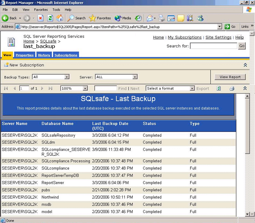Open the View menu in menu bar
This screenshot has width=255, height=223.
click(x=26, y=9)
